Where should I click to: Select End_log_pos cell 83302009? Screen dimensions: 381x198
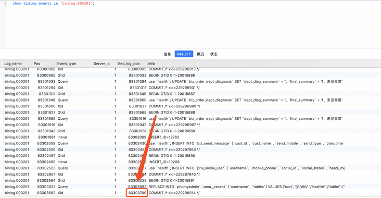[x=137, y=137]
